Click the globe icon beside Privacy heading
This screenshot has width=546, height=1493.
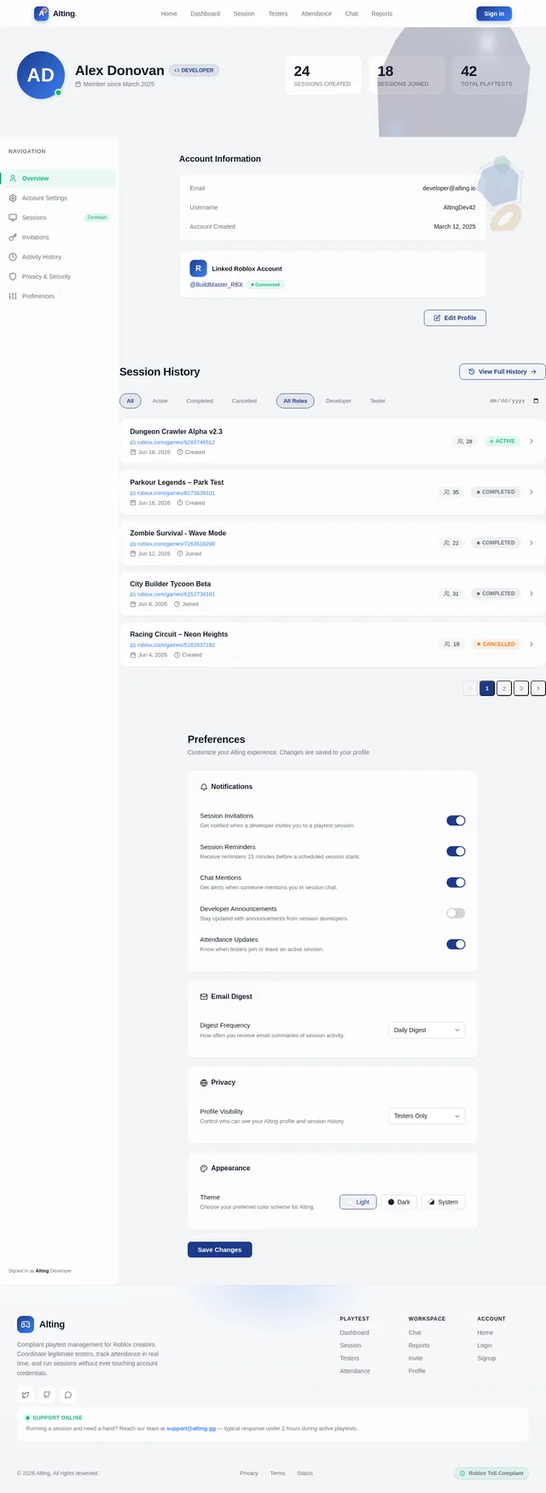click(204, 1082)
